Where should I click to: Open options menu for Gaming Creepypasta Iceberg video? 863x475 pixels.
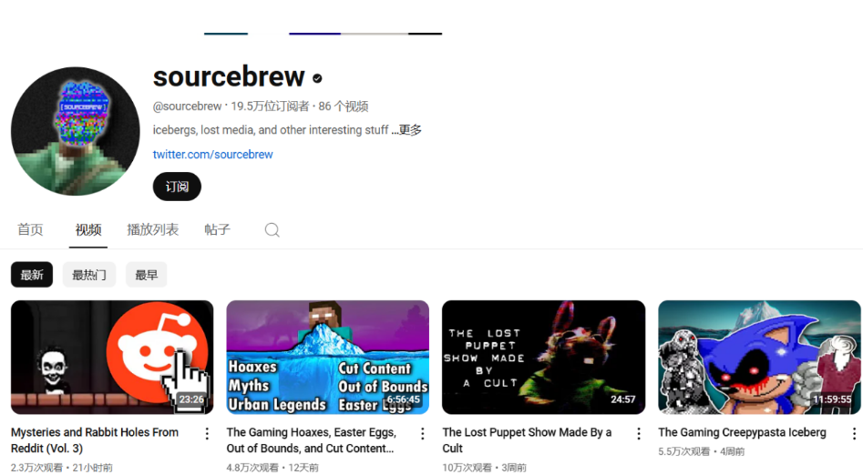(x=854, y=434)
